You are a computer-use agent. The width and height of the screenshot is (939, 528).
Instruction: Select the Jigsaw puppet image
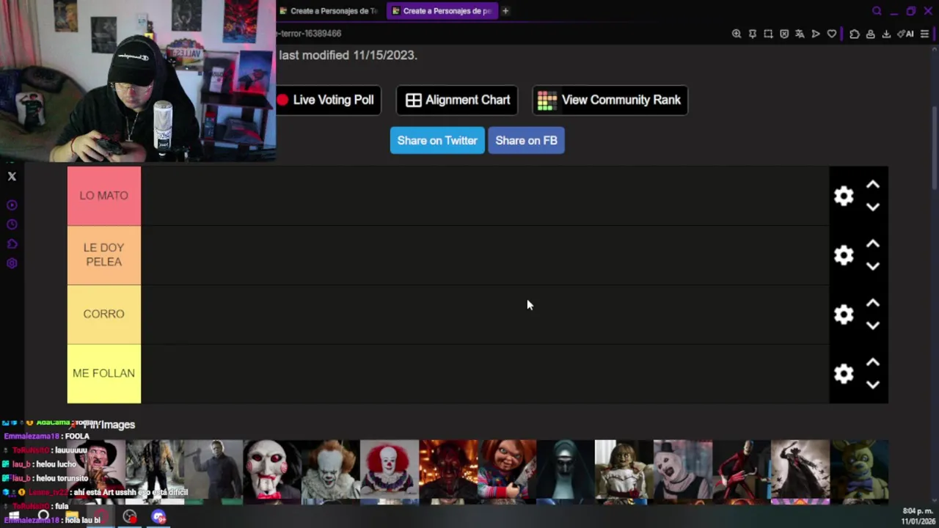tap(272, 469)
